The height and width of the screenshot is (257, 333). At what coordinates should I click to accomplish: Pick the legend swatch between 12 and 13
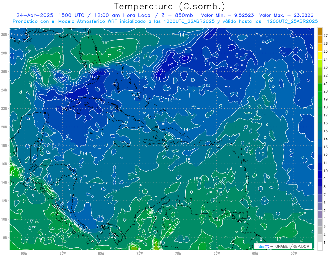click(x=320, y=151)
